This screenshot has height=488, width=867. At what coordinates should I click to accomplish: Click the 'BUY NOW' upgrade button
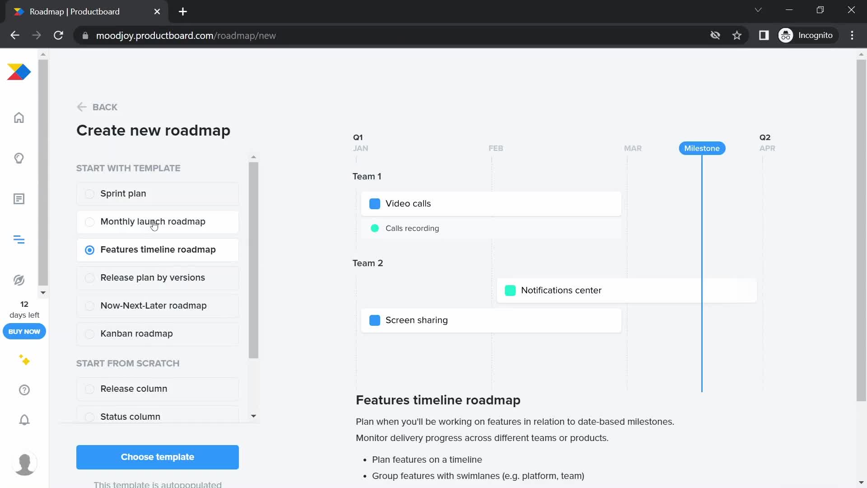[24, 331]
